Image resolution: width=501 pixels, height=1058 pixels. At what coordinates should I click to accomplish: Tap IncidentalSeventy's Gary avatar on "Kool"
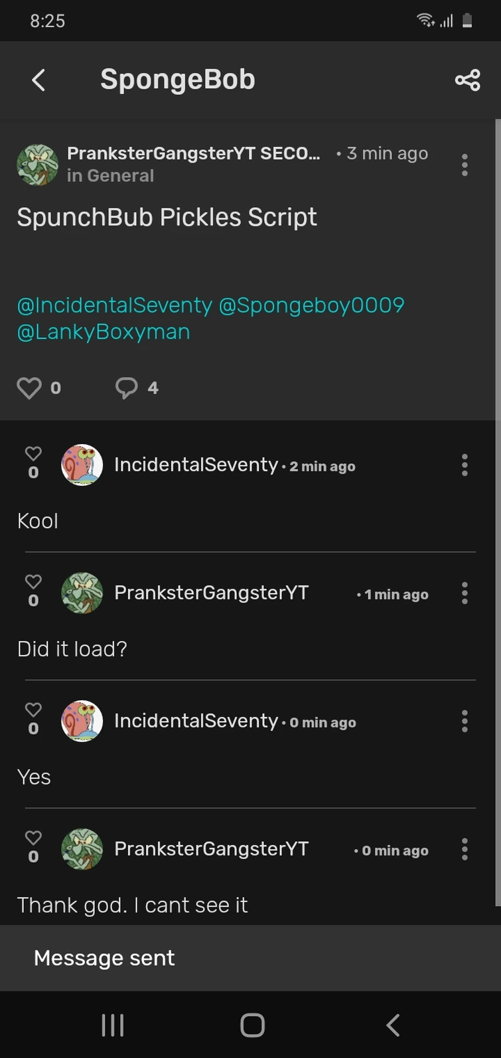82,465
